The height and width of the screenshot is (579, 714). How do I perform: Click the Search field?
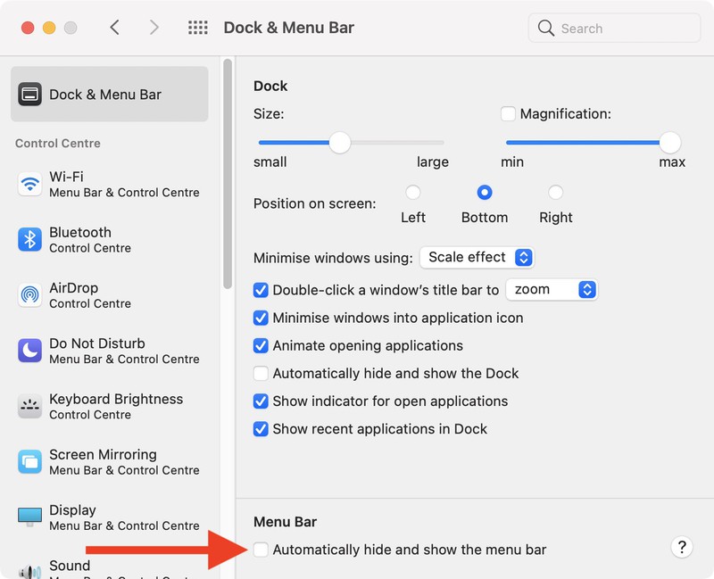(x=614, y=29)
